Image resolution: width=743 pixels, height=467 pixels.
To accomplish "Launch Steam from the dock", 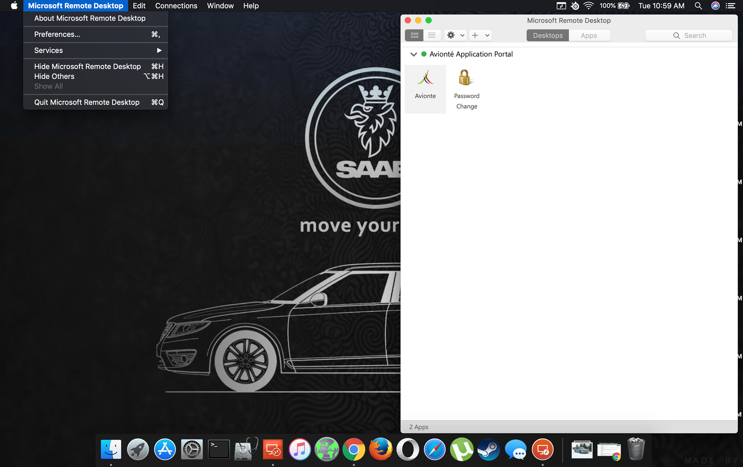I will (488, 449).
